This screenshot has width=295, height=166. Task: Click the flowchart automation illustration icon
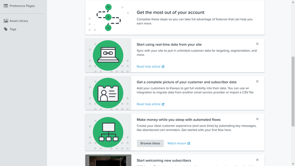108,132
